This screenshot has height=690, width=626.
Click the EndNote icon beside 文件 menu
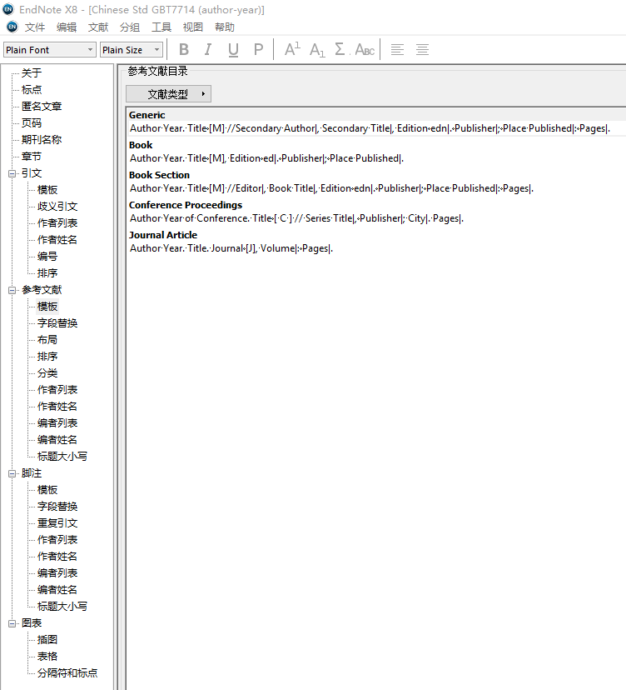click(12, 27)
